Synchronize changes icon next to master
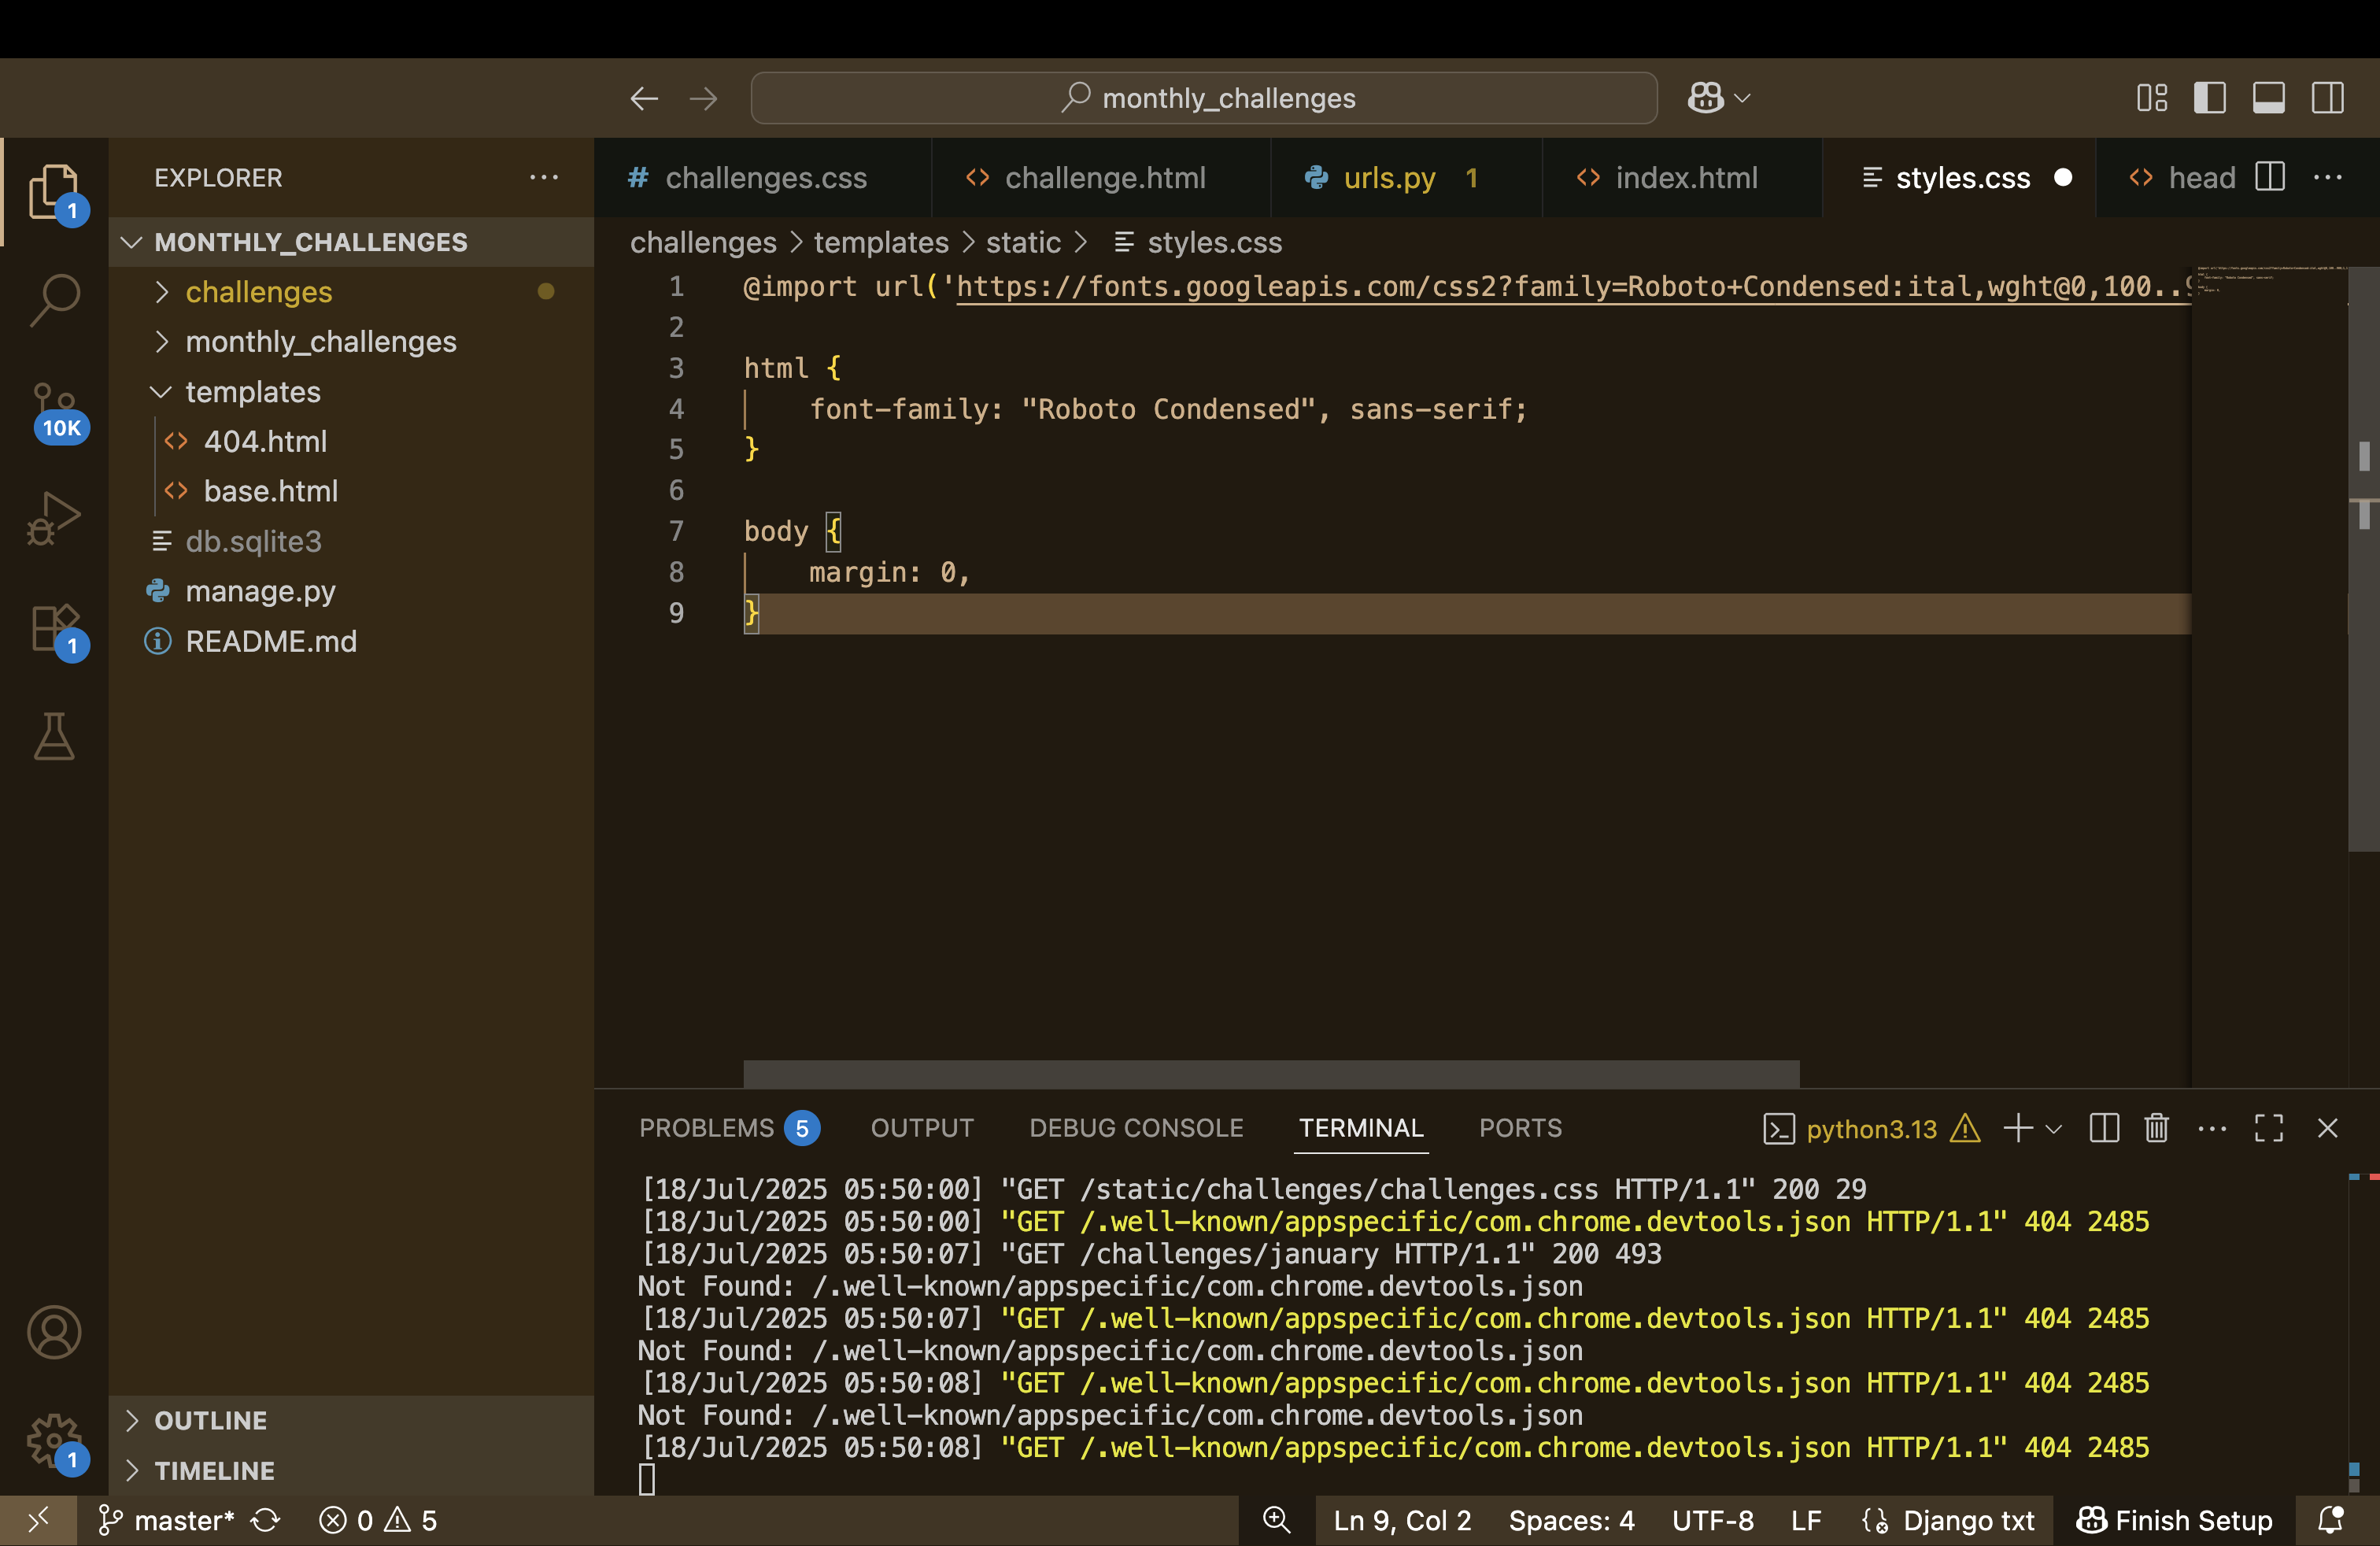 (265, 1520)
